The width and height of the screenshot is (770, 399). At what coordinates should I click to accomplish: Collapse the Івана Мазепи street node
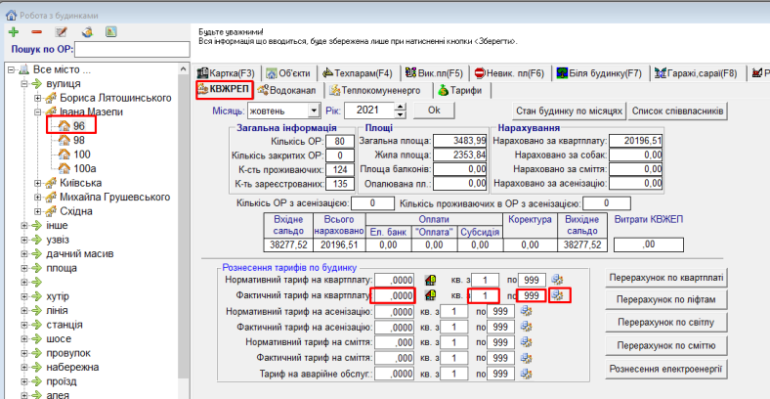(38, 112)
